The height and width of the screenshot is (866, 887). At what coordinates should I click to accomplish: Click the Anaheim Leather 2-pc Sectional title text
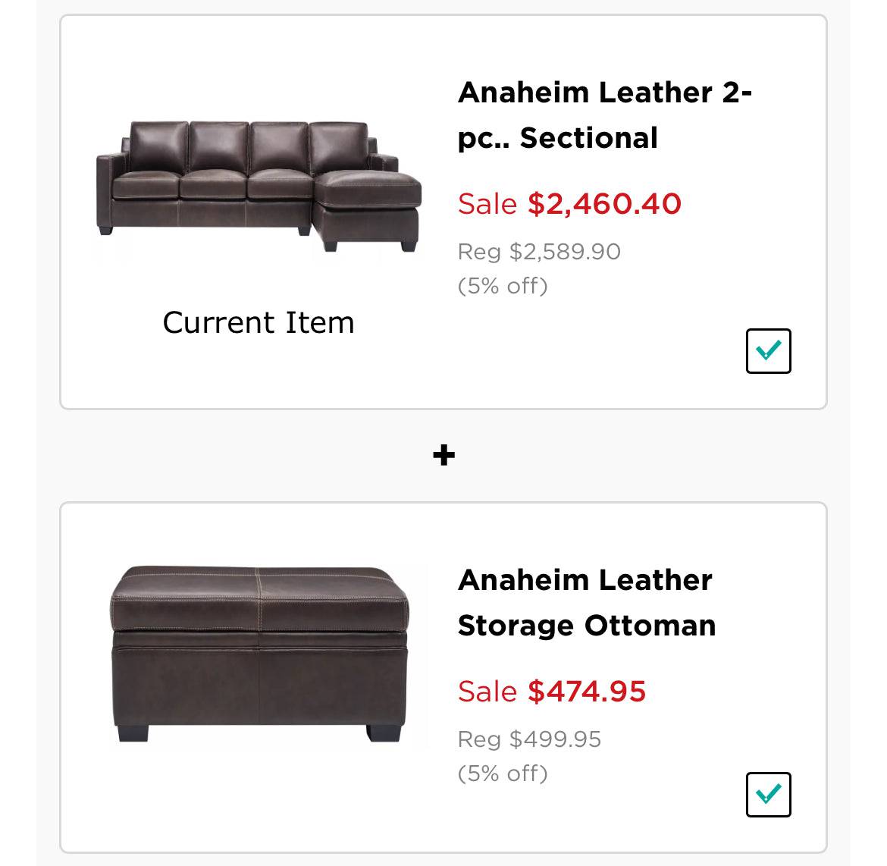pos(606,115)
